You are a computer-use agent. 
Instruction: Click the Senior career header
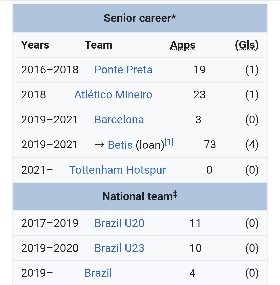click(140, 18)
